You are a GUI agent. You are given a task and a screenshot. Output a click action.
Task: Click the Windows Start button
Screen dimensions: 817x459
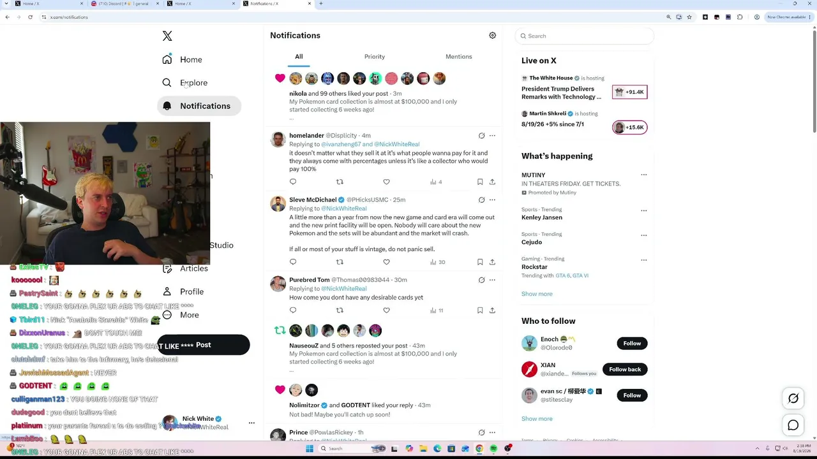310,449
